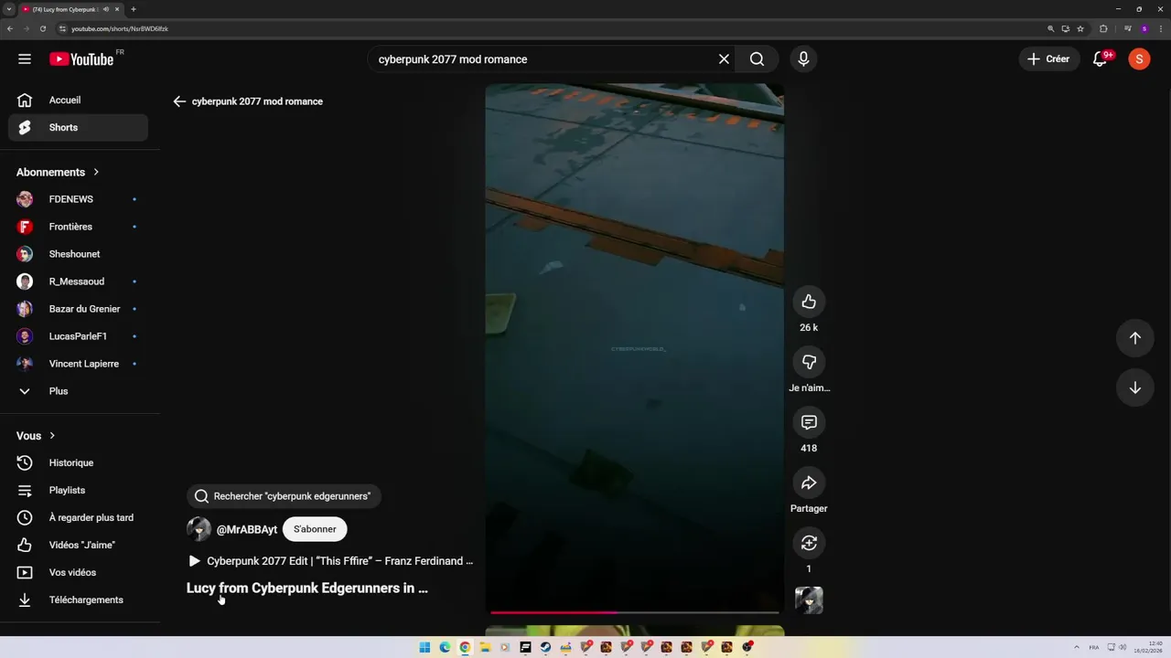Expand the Abonnements section
This screenshot has width=1171, height=658.
58,172
